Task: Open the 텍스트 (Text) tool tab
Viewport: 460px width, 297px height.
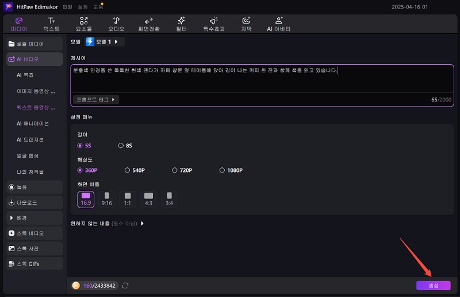Action: click(51, 24)
